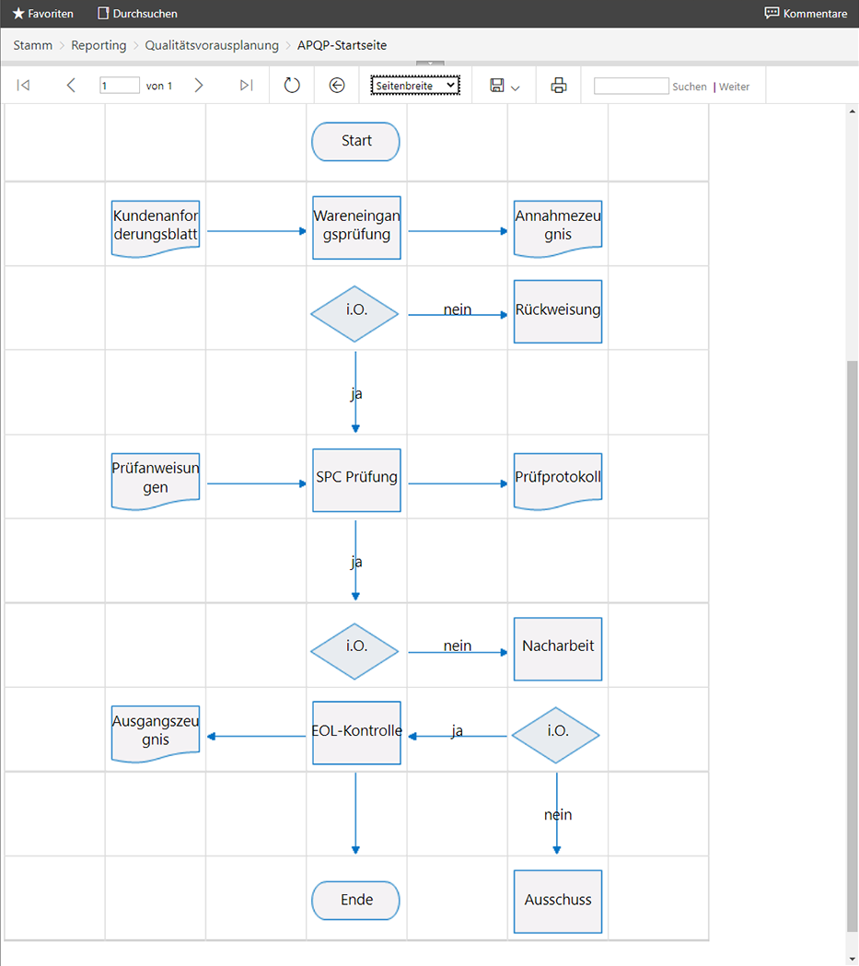Refresh the report
Image resolution: width=859 pixels, height=966 pixels.
coord(292,86)
